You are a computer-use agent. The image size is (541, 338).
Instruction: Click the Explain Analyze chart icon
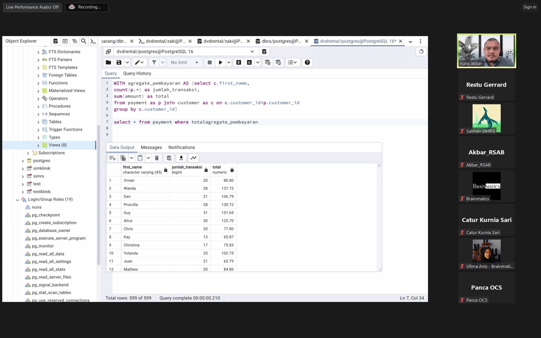(249, 63)
